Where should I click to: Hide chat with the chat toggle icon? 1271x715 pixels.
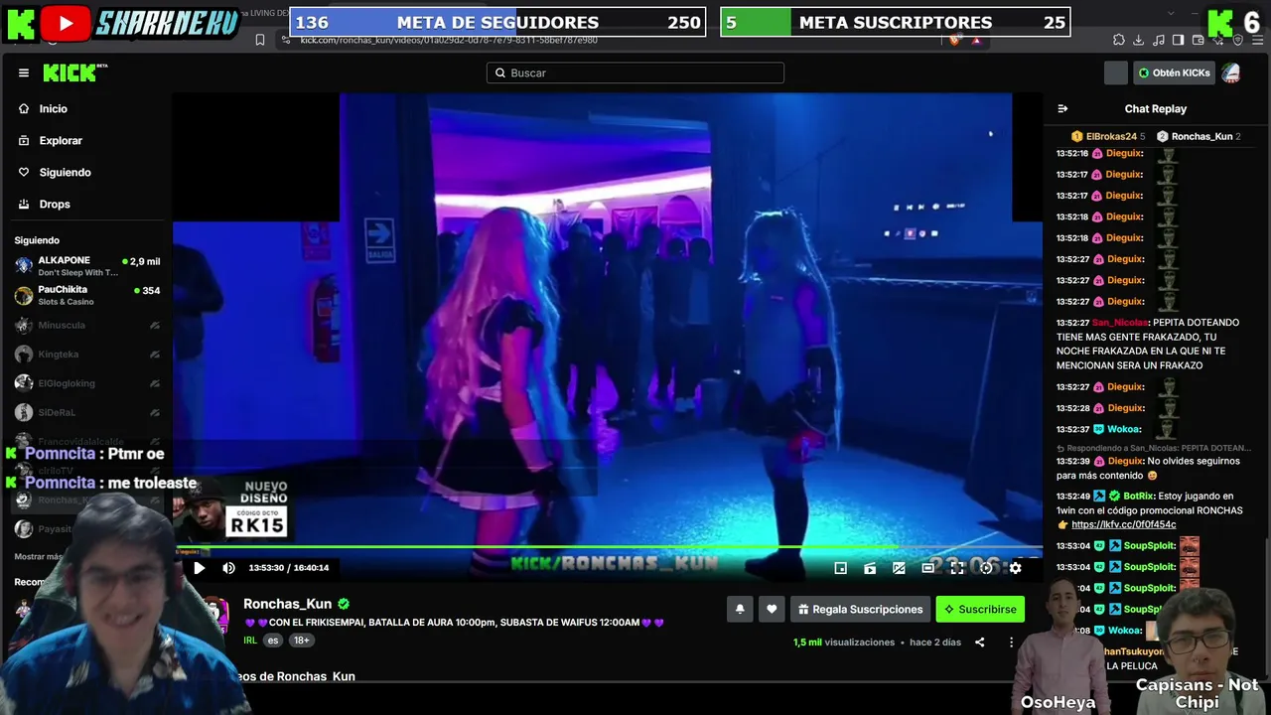coord(899,568)
